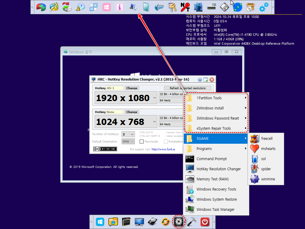Open the 64 Hertz dropdown under 1920 x 1080
The width and height of the screenshot is (305, 229).
tap(171, 100)
